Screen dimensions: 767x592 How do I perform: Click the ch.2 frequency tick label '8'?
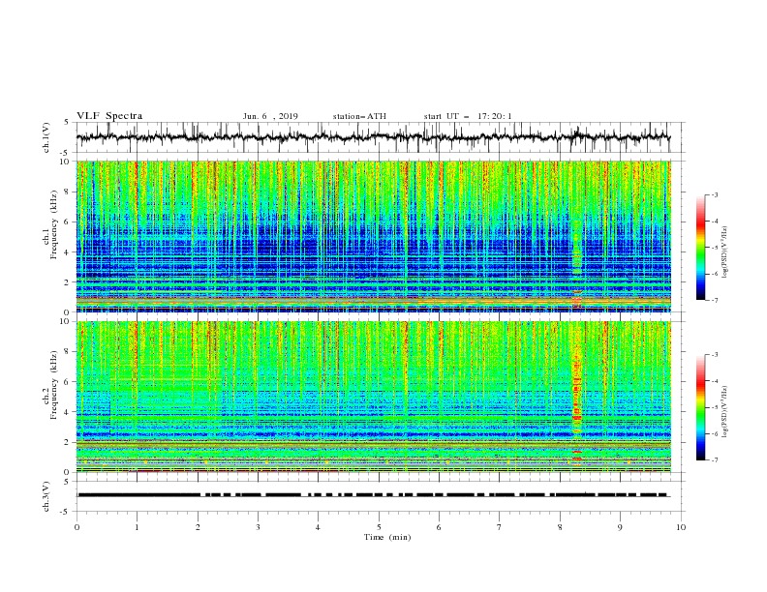point(68,352)
